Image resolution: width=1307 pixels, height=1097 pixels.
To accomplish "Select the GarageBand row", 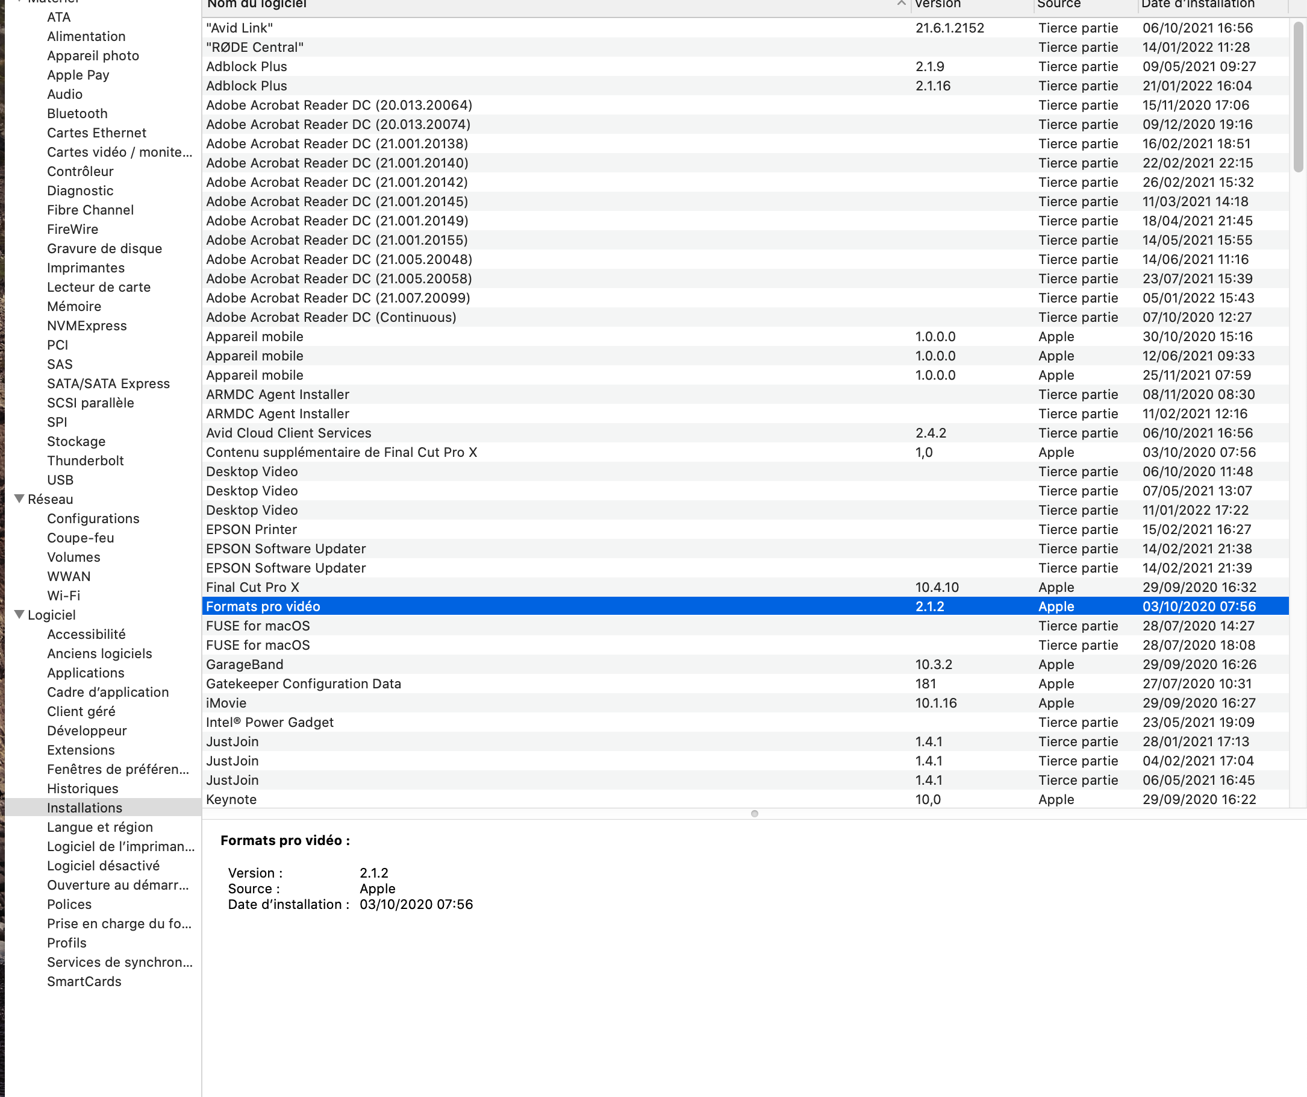I will point(745,665).
